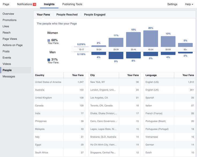
Task: Select the Australia country row
Action: [59, 90]
